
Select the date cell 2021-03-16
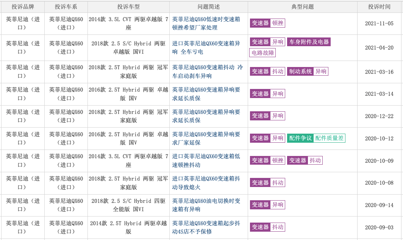(x=379, y=72)
